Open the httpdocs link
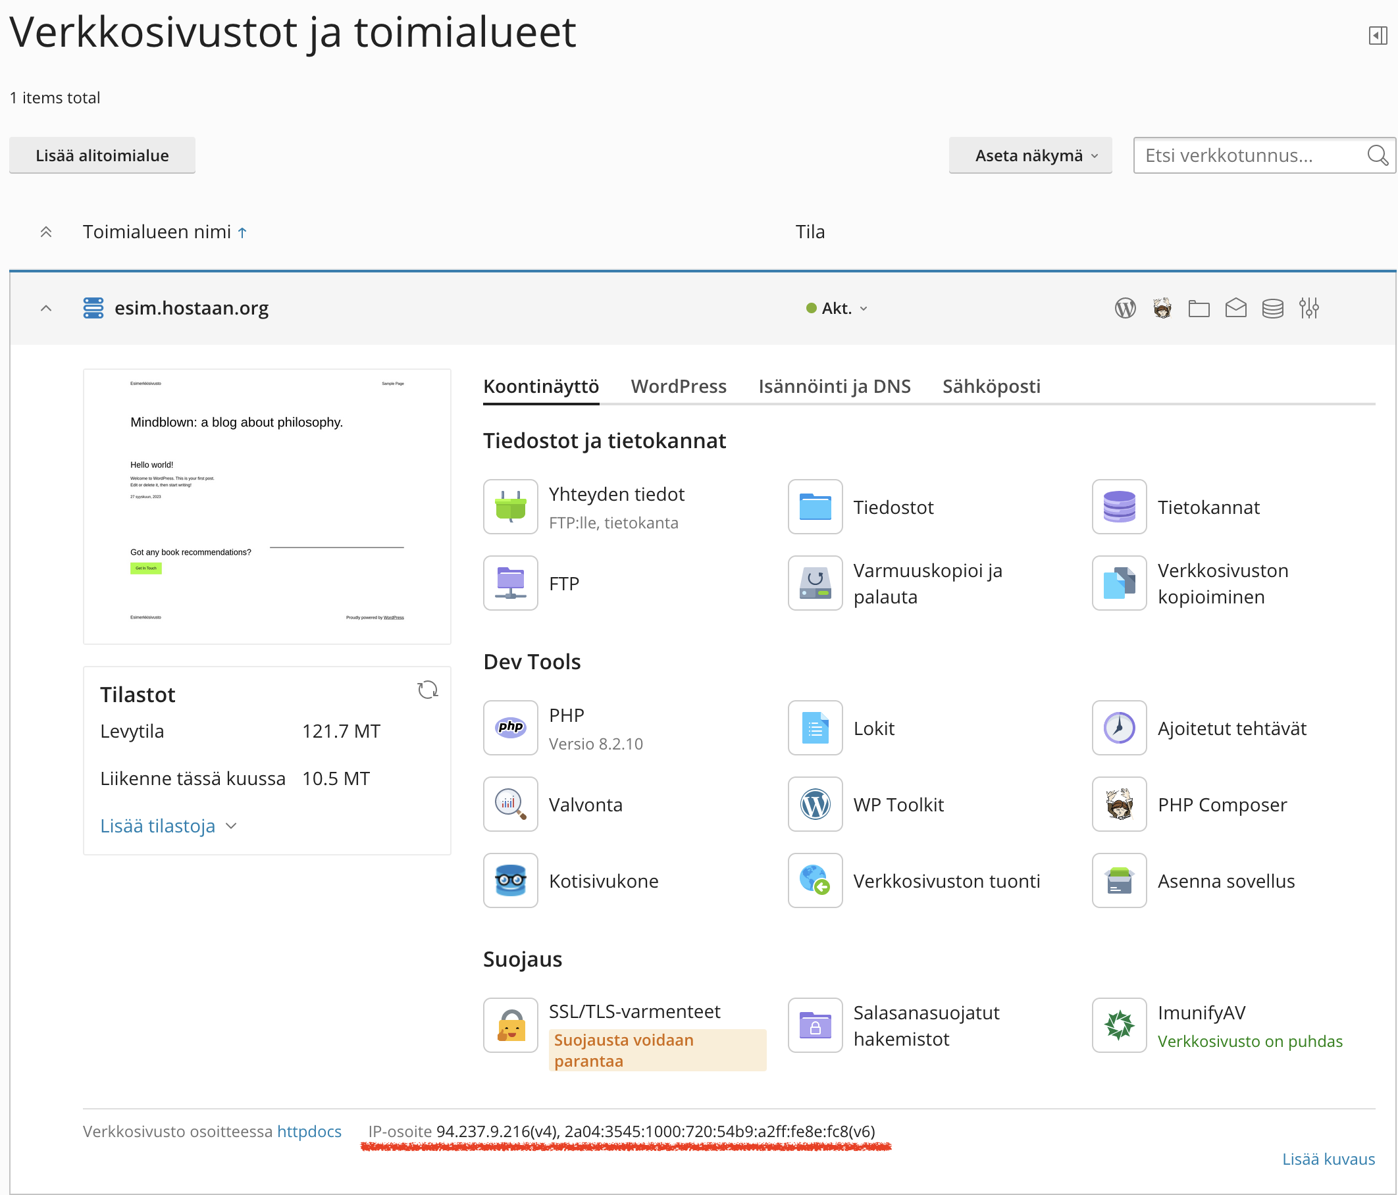The image size is (1398, 1195). coord(309,1131)
